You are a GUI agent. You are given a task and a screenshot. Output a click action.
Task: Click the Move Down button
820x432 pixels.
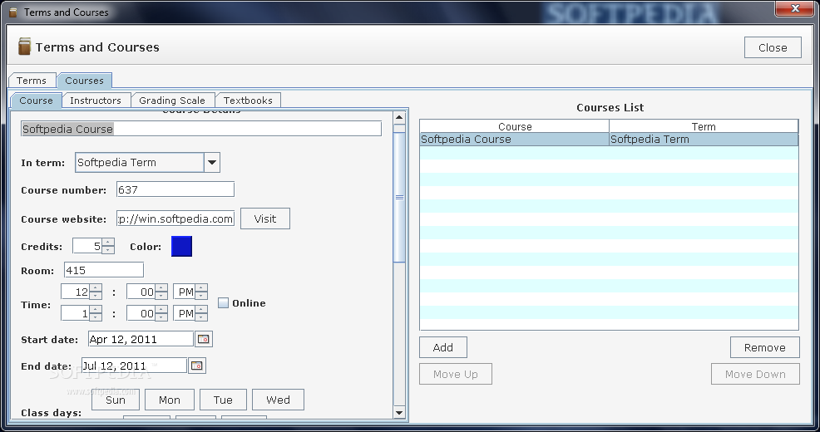[x=755, y=374]
